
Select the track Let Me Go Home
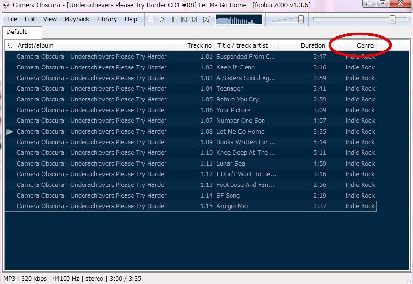click(191, 132)
